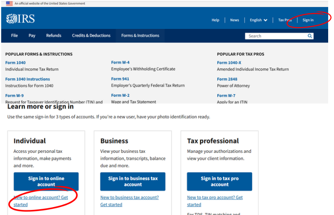Click the Sign in link in header
The height and width of the screenshot is (215, 334).
click(x=308, y=20)
